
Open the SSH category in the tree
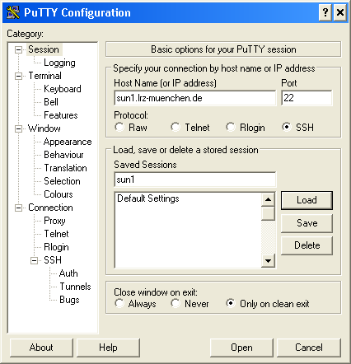[53, 260]
